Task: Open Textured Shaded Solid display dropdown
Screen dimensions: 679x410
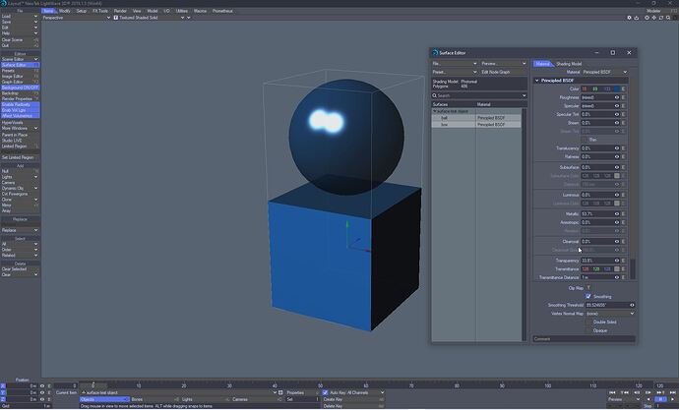Action: click(x=149, y=18)
